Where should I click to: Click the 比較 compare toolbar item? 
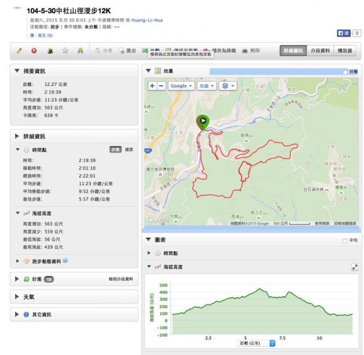tap(151, 50)
